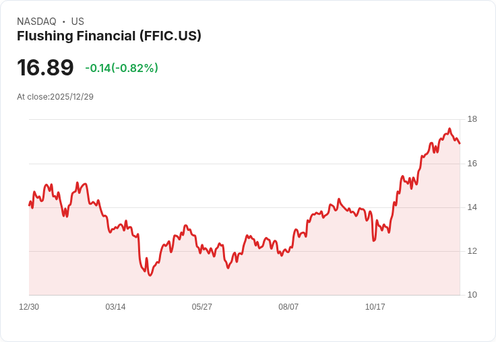Select the 03/14 date on the time axis
Viewport: 496px width, 342px height.
115,307
